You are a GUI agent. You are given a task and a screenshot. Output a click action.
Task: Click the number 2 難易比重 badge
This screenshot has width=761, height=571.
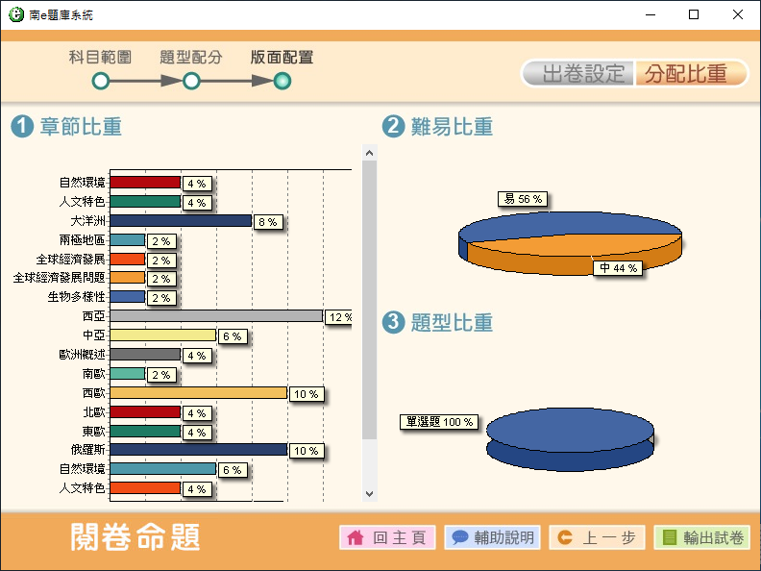(393, 127)
